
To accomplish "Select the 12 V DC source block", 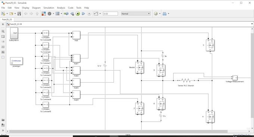I will [x=105, y=66].
